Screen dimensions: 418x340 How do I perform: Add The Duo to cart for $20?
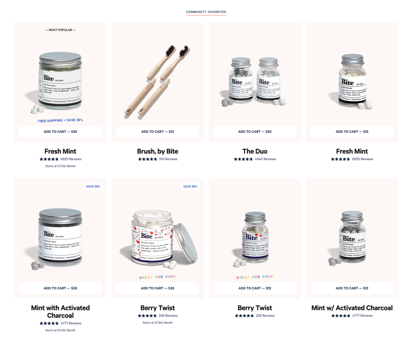pos(255,132)
